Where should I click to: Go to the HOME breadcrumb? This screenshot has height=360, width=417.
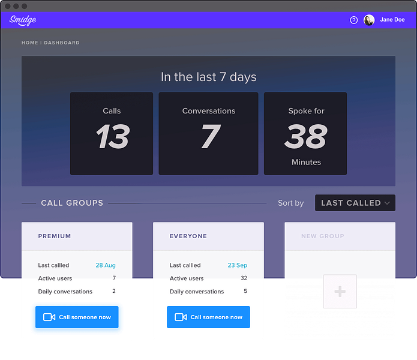tap(30, 43)
